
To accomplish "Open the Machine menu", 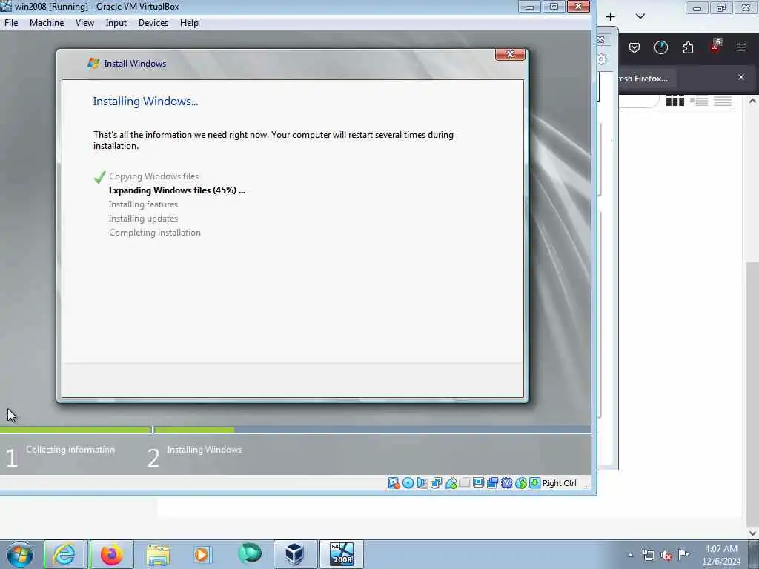I will click(47, 23).
